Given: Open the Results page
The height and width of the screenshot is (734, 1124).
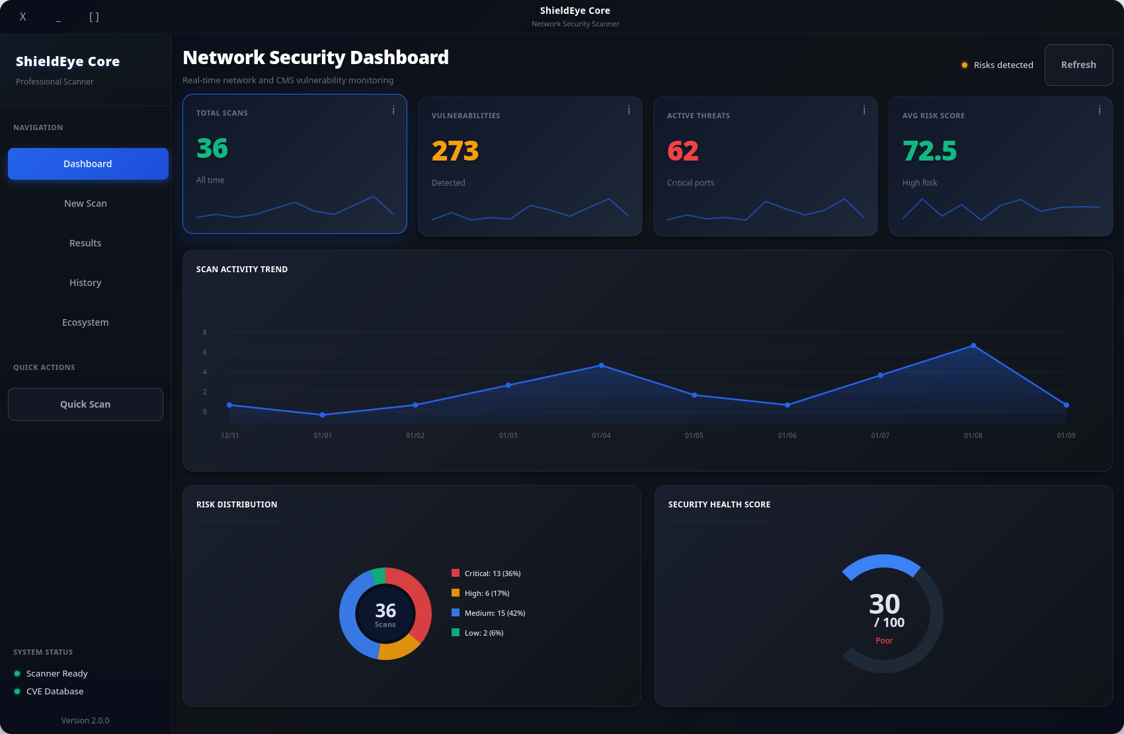Looking at the screenshot, I should [85, 243].
